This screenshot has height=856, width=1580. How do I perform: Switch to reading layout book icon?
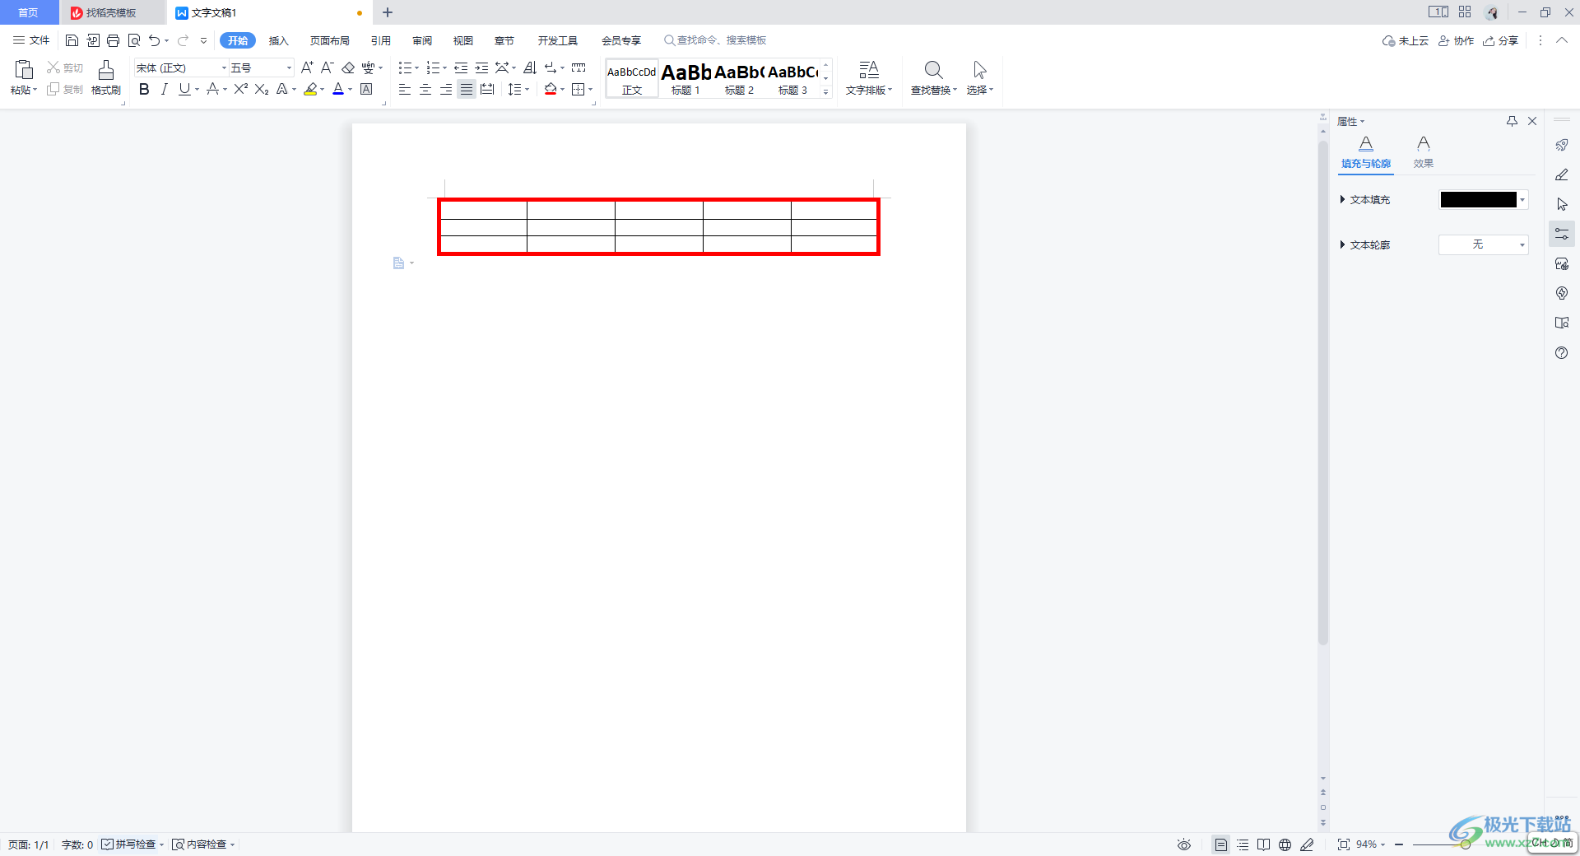1263,844
